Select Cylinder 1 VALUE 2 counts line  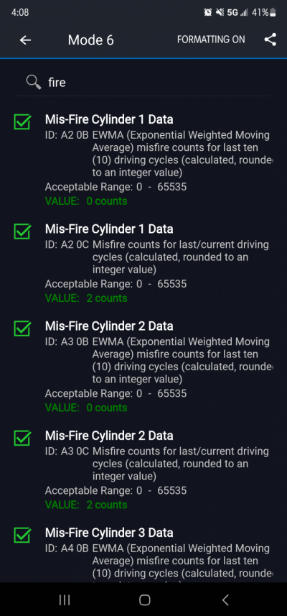coord(86,298)
